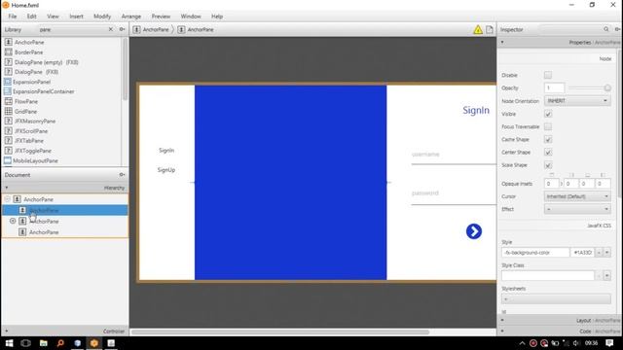The width and height of the screenshot is (623, 350).
Task: Choose the JFXTogglePane icon
Action: [x=9, y=151]
